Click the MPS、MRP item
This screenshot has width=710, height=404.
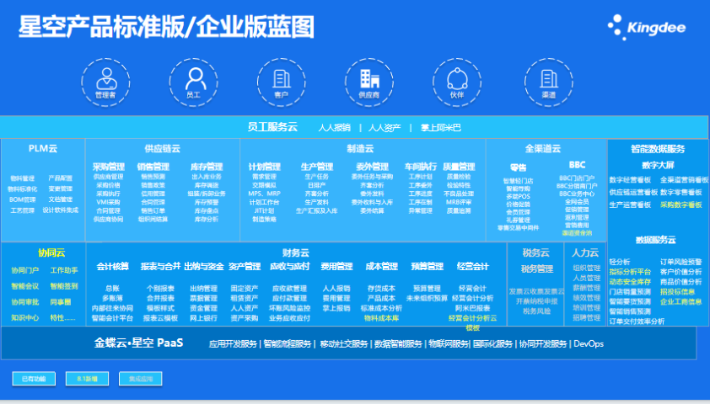point(265,194)
